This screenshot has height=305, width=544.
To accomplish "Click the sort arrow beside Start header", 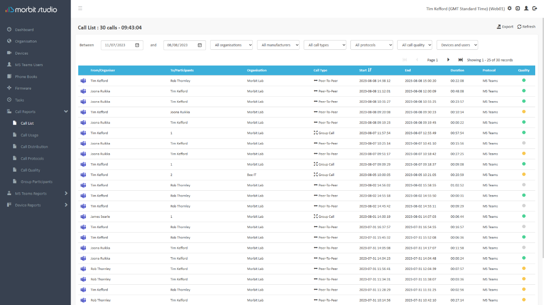I will click(x=370, y=70).
